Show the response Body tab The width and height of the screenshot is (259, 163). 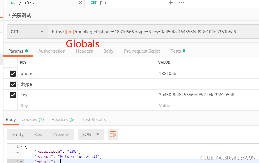click(11, 119)
